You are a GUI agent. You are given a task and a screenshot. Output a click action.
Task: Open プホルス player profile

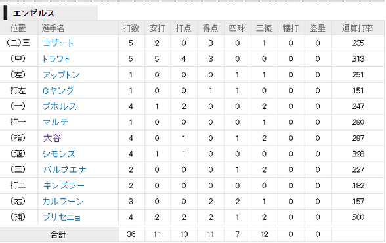point(60,106)
